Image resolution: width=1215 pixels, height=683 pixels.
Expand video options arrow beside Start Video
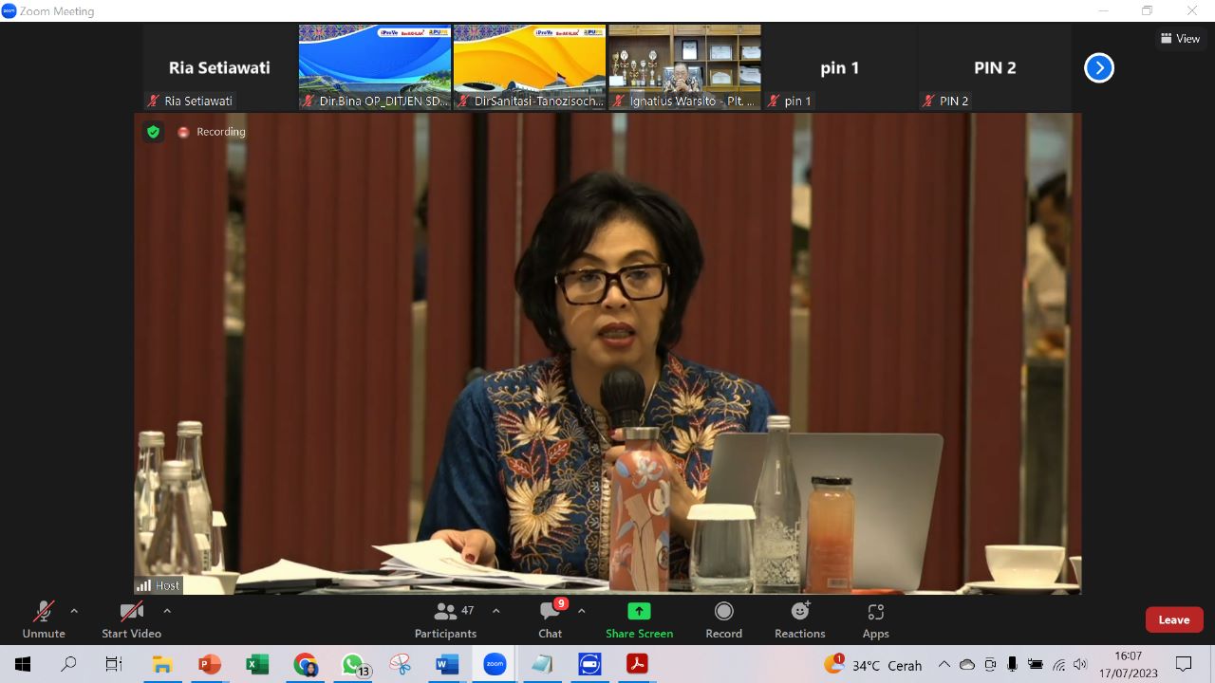(167, 611)
